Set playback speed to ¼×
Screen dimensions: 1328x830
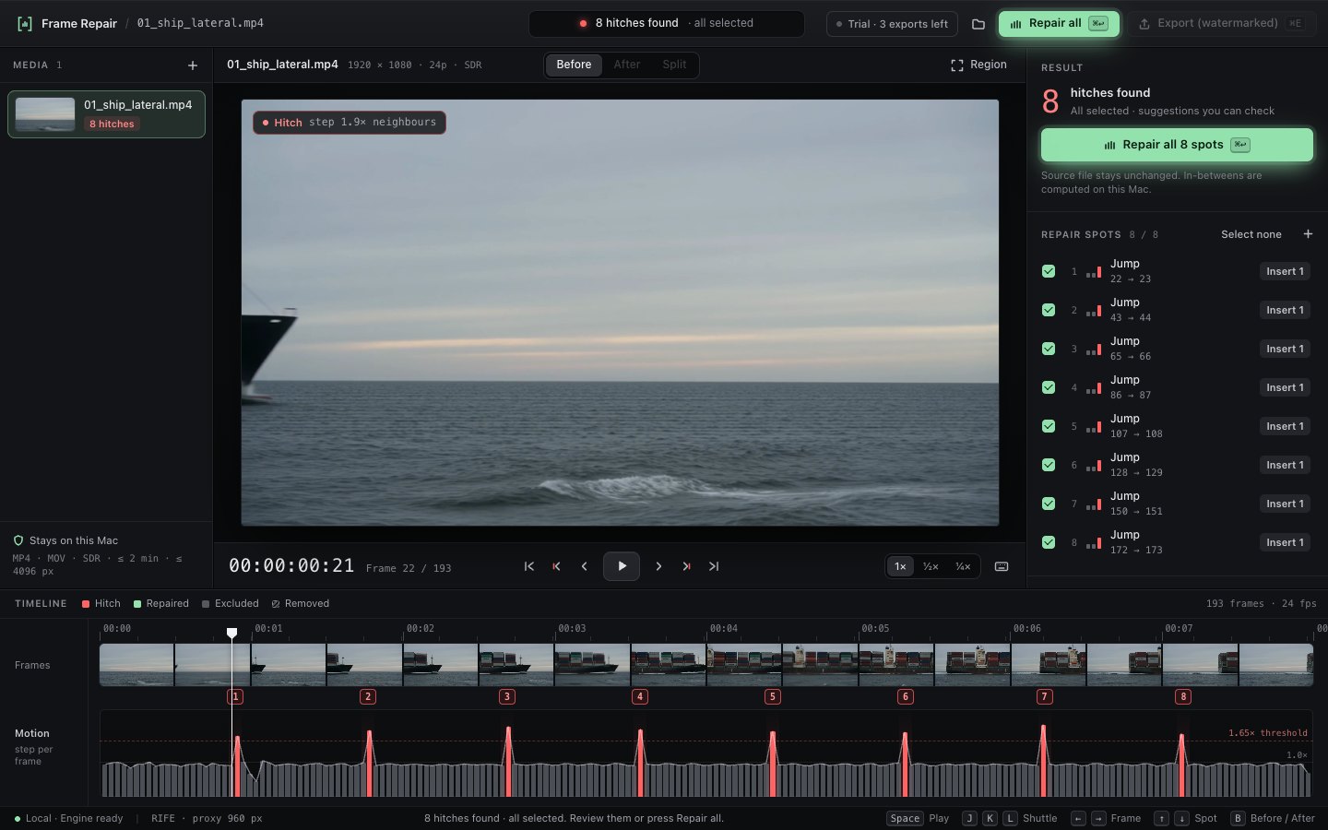pos(963,566)
